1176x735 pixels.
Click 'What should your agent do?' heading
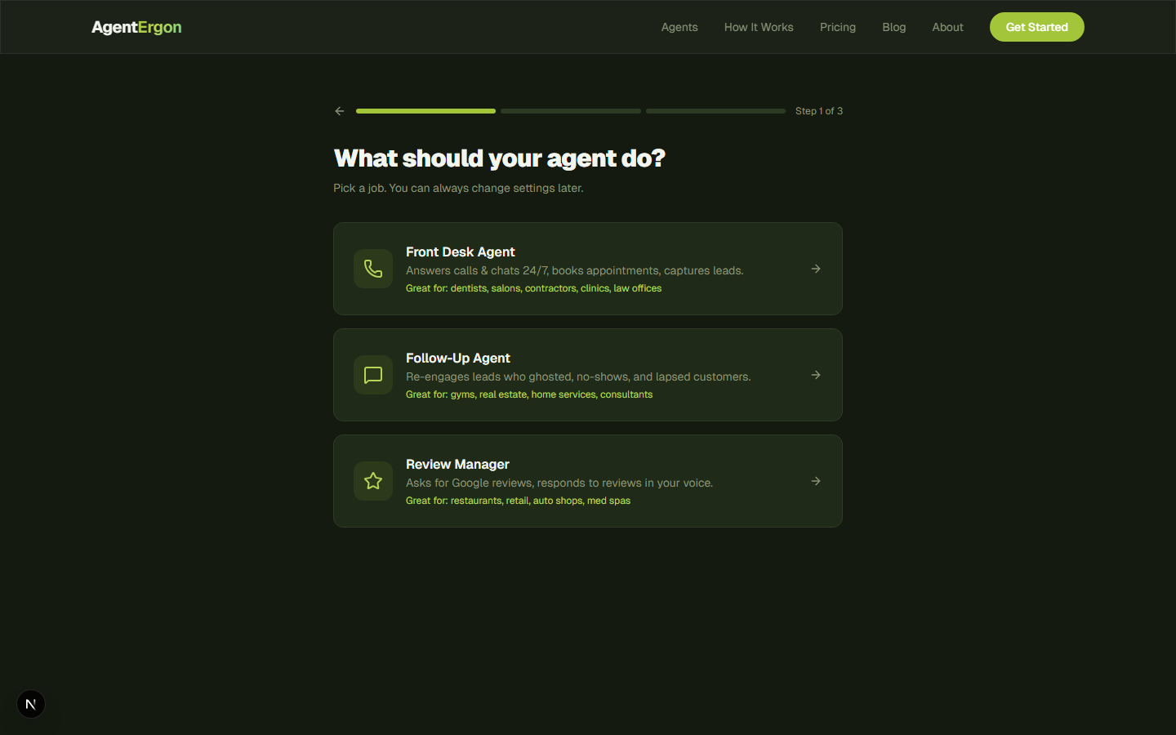(x=500, y=158)
